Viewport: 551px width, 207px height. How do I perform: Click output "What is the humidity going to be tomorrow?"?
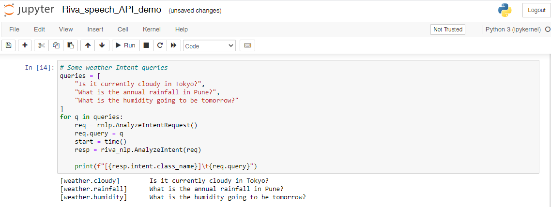[x=228, y=197]
